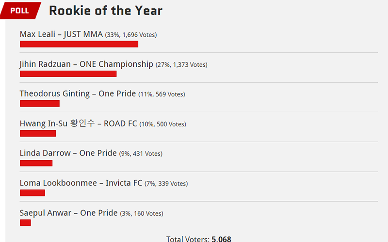Select the Max Leali – JUST MMA entry
The image size is (388, 242).
[61, 34]
